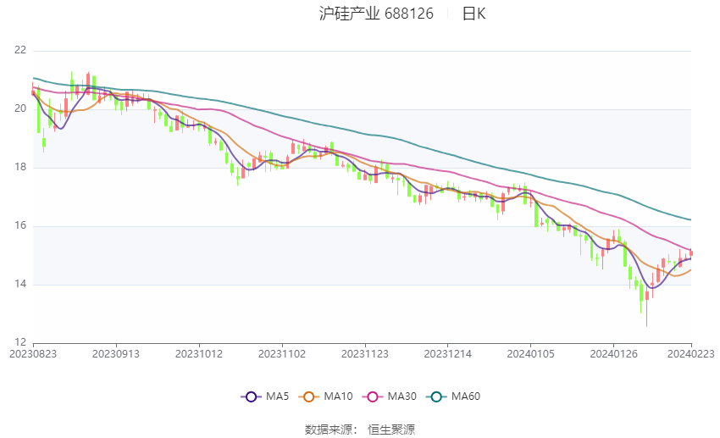The image size is (720, 438).
Task: Click the MA5 purple circle legend marker
Action: pos(250,396)
